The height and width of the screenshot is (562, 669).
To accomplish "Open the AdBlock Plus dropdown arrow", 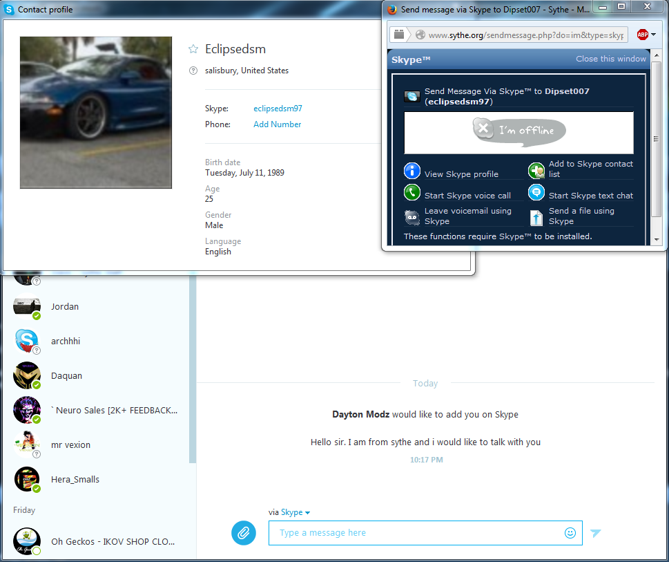I will click(x=654, y=35).
